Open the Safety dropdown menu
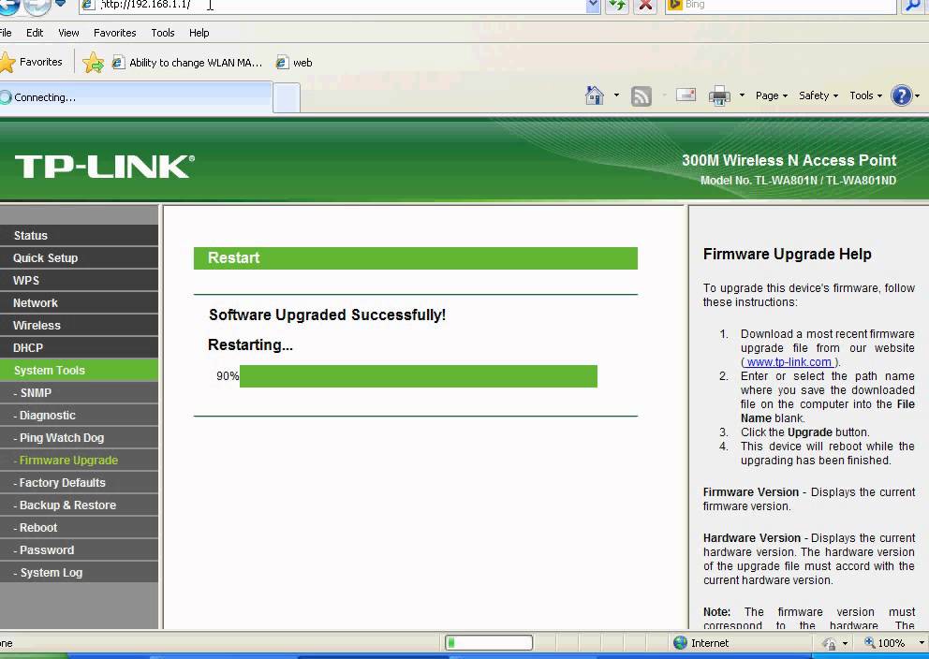 [x=818, y=95]
